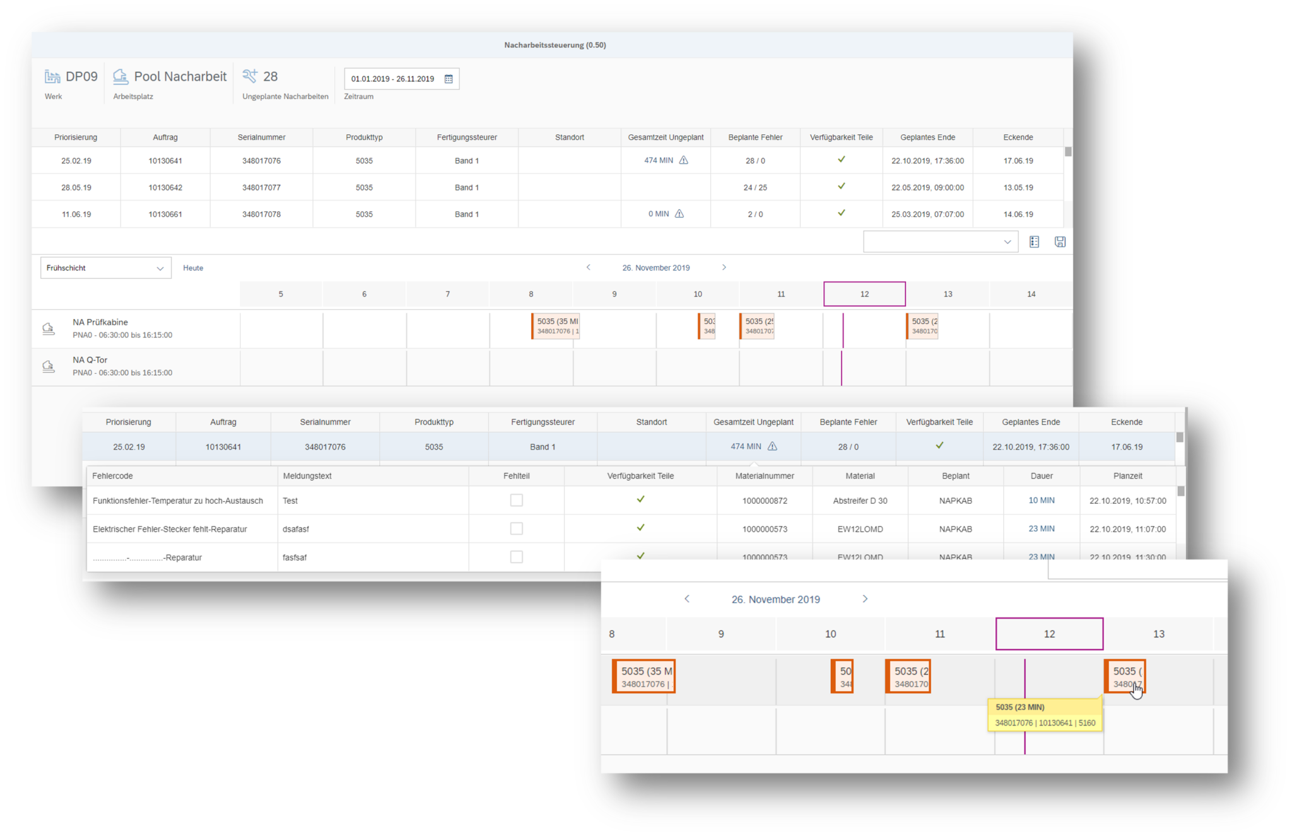
Task: Open the 474 MIN link for order 10130641
Action: pos(658,160)
